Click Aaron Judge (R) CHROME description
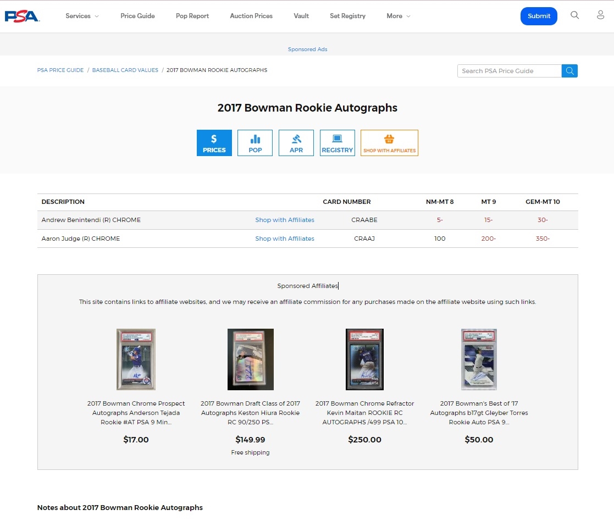The width and height of the screenshot is (614, 526). 81,239
